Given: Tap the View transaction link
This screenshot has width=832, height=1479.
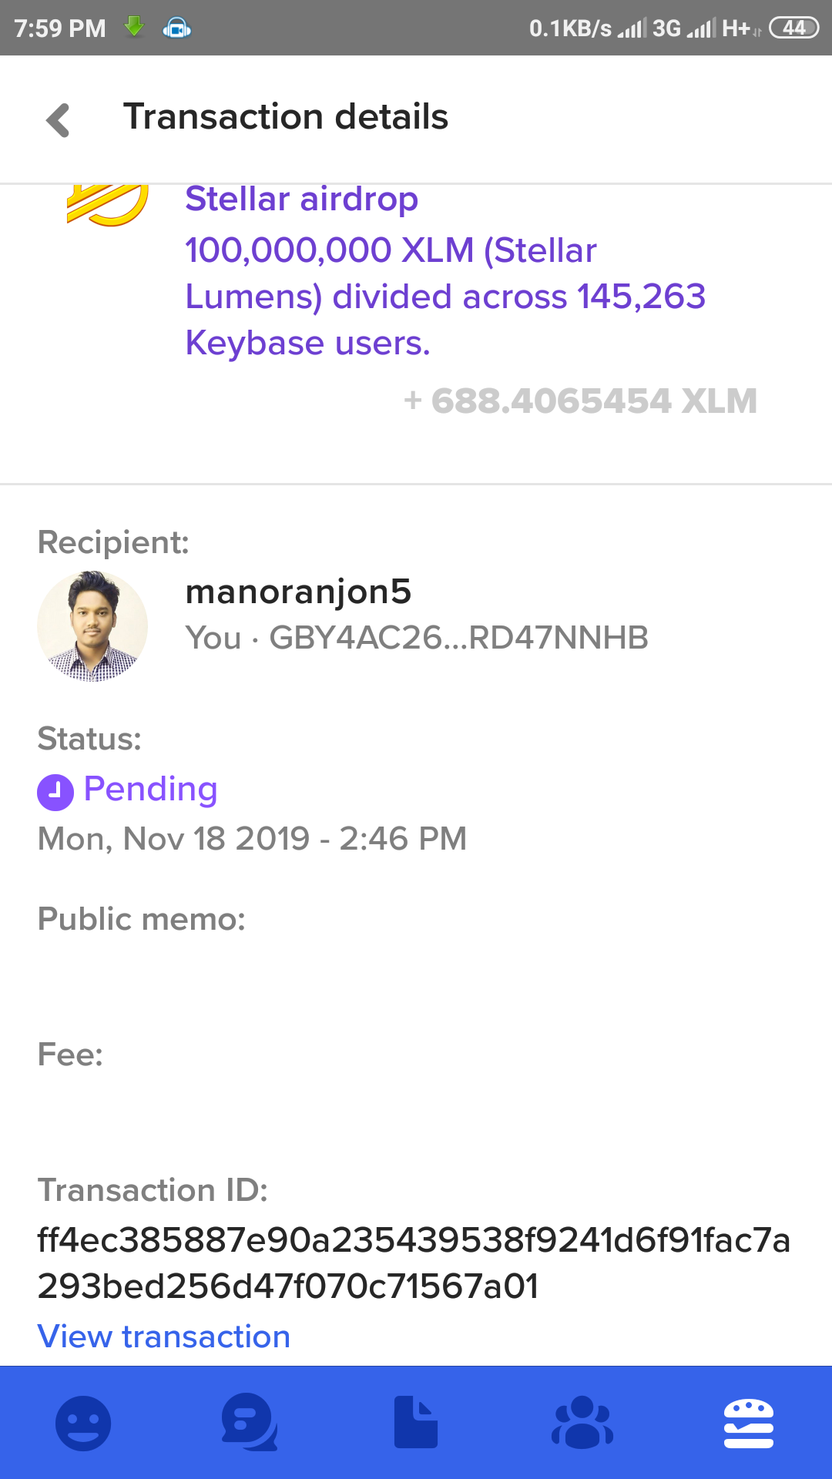Looking at the screenshot, I should click(164, 1336).
